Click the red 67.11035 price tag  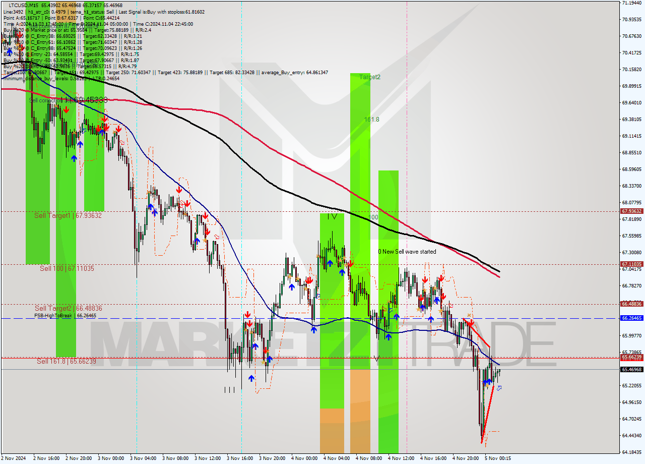click(631, 264)
